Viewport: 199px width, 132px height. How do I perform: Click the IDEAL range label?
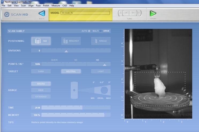100,98
